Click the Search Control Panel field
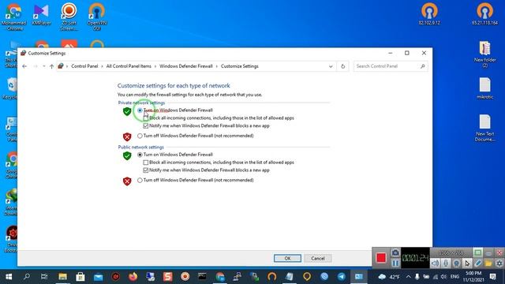Screen dimensions: 505x284 click(391, 66)
